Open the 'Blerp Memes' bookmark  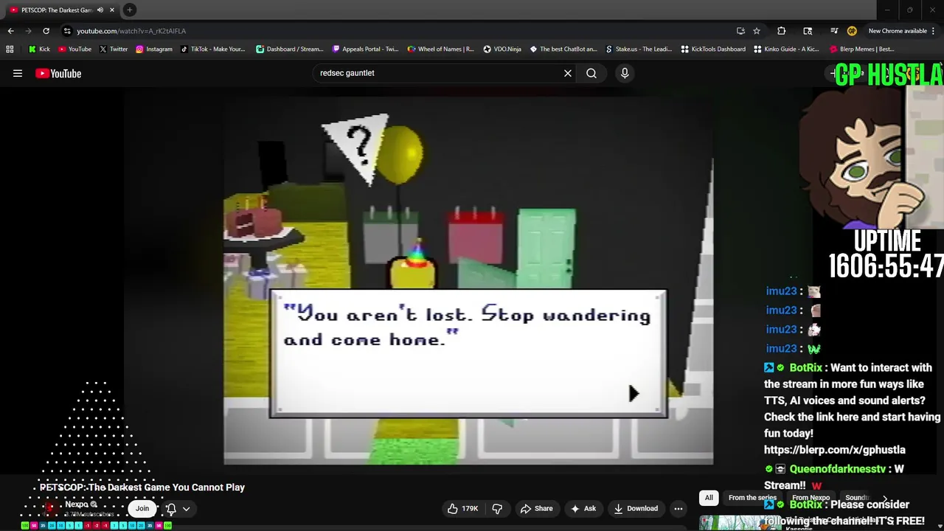[861, 49]
